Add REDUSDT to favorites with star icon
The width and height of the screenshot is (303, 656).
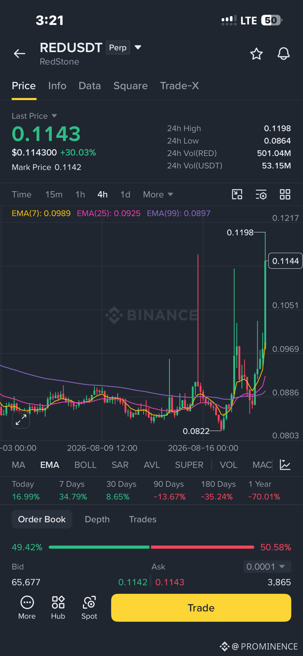pos(256,54)
